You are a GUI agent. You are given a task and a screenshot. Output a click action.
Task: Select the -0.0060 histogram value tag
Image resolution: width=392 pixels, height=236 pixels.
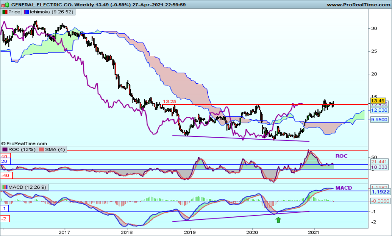pos(380,201)
